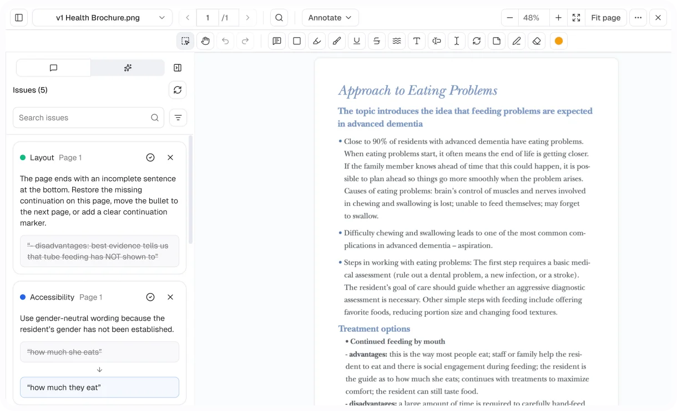677x411 pixels.
Task: Open the more options ellipsis menu
Action: [x=638, y=18]
